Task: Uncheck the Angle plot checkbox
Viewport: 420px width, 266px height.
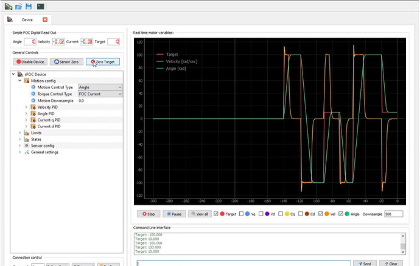Action: coord(341,214)
